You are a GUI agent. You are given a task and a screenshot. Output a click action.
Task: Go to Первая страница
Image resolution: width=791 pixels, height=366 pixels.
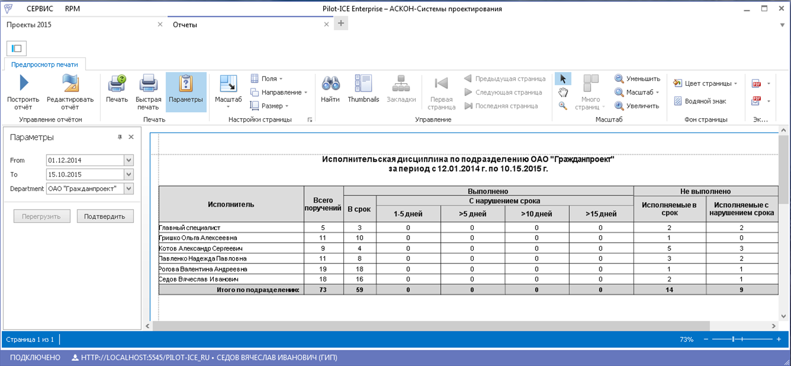tap(442, 91)
